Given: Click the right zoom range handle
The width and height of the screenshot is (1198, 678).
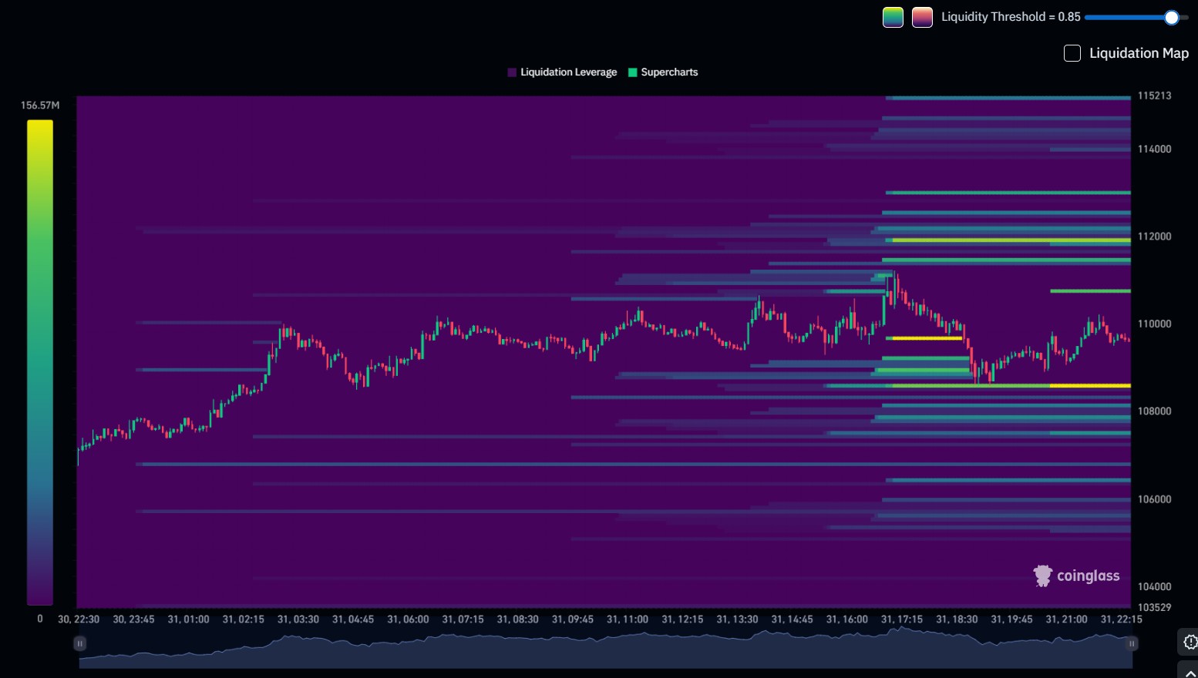Looking at the screenshot, I should pos(1132,643).
